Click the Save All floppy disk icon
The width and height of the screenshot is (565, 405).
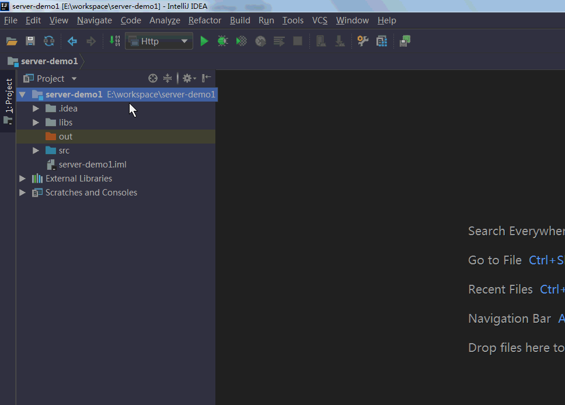[30, 41]
